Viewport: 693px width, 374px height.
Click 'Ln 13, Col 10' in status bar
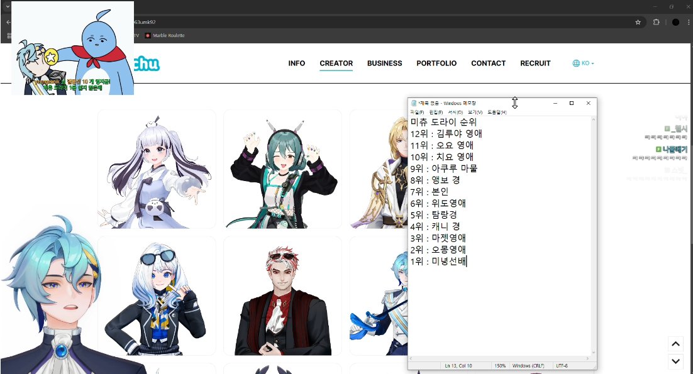(458, 366)
